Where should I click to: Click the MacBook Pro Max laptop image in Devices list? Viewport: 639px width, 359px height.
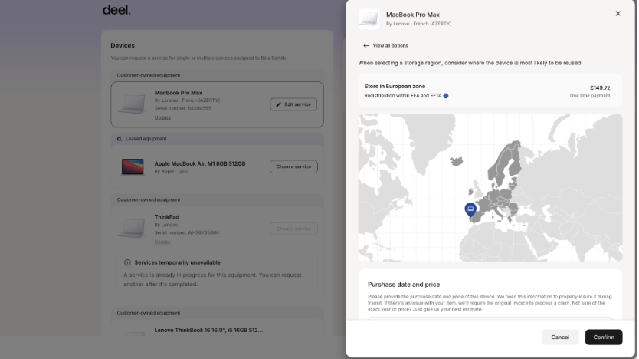132,104
